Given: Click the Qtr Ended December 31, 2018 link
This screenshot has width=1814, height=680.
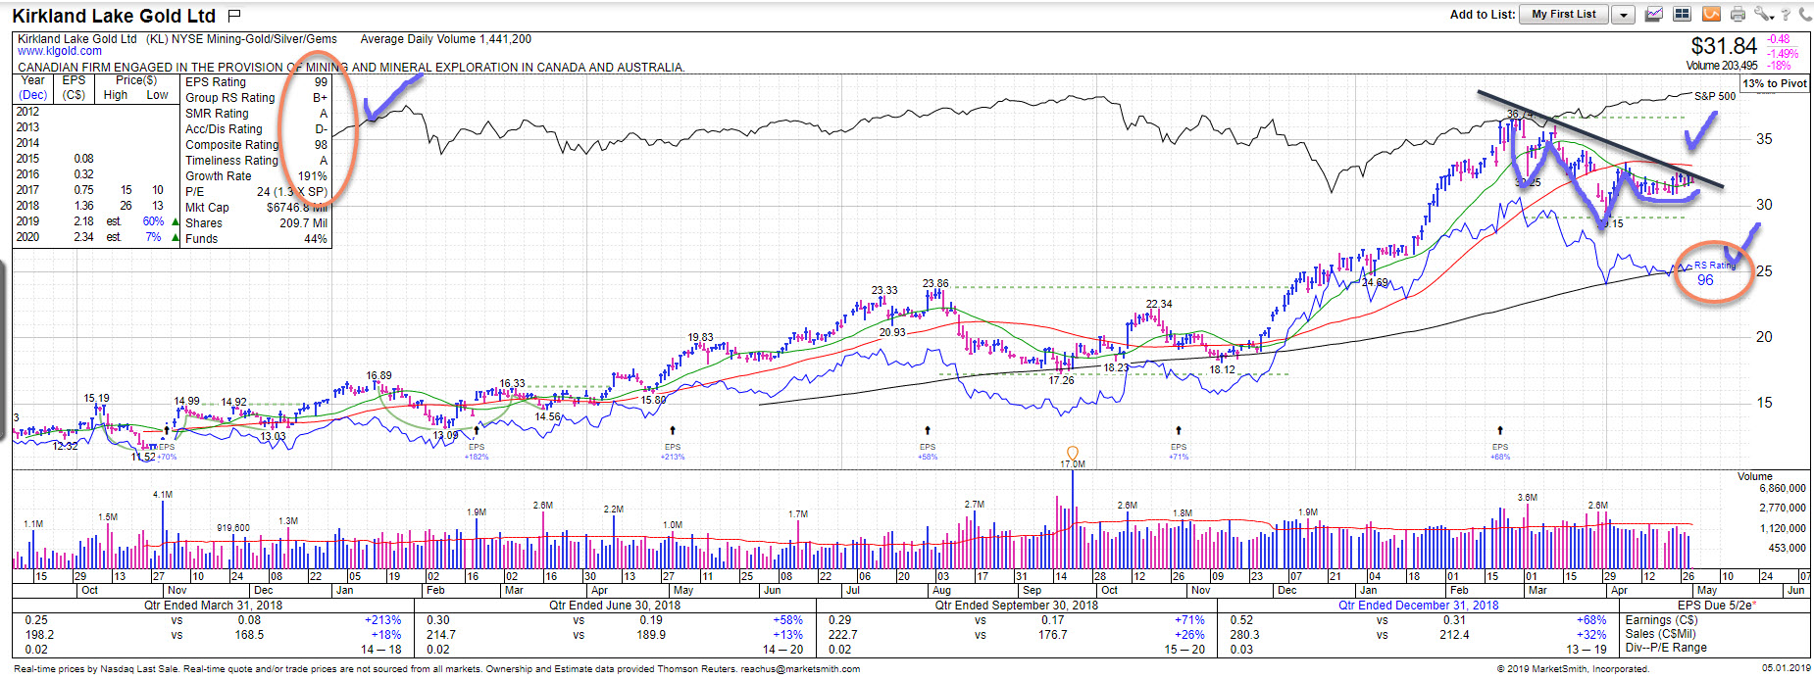Looking at the screenshot, I should [x=1418, y=606].
